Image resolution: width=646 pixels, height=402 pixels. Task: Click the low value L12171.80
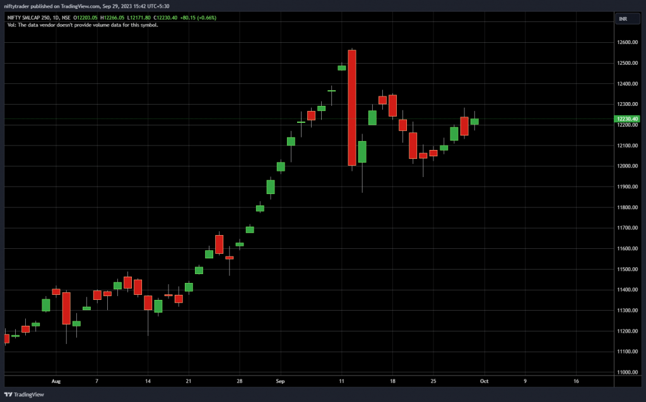139,18
